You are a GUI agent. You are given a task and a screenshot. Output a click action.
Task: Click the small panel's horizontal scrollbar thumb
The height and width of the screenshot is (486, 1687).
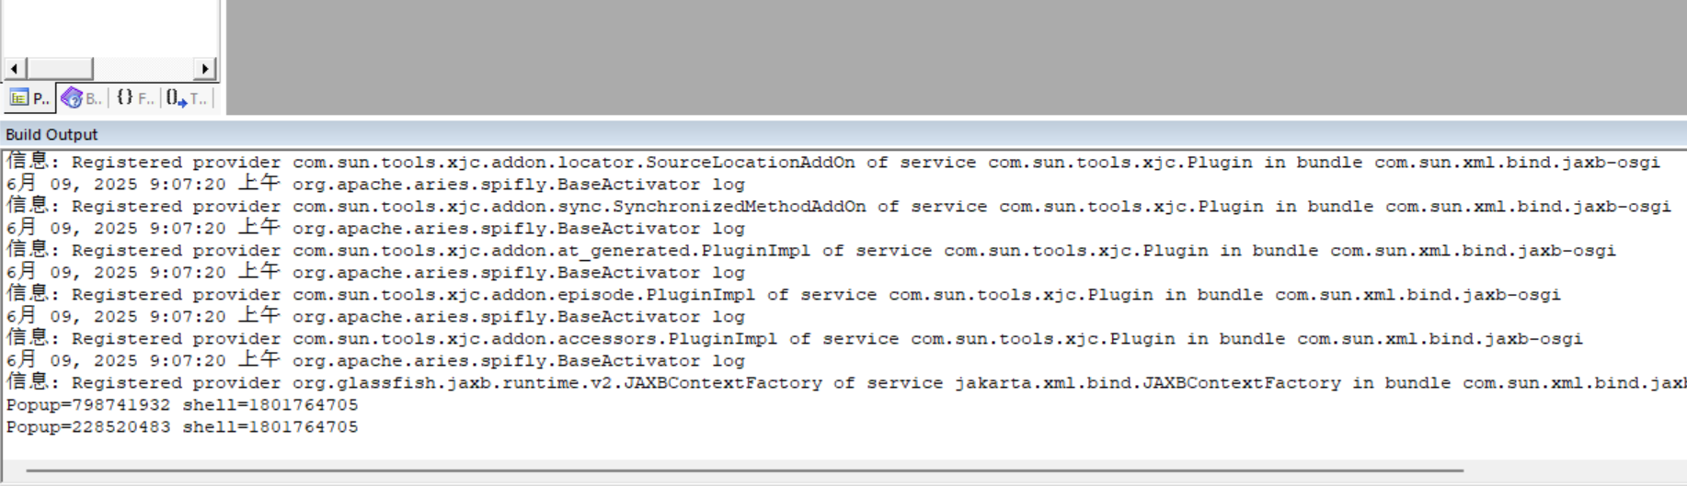[60, 68]
